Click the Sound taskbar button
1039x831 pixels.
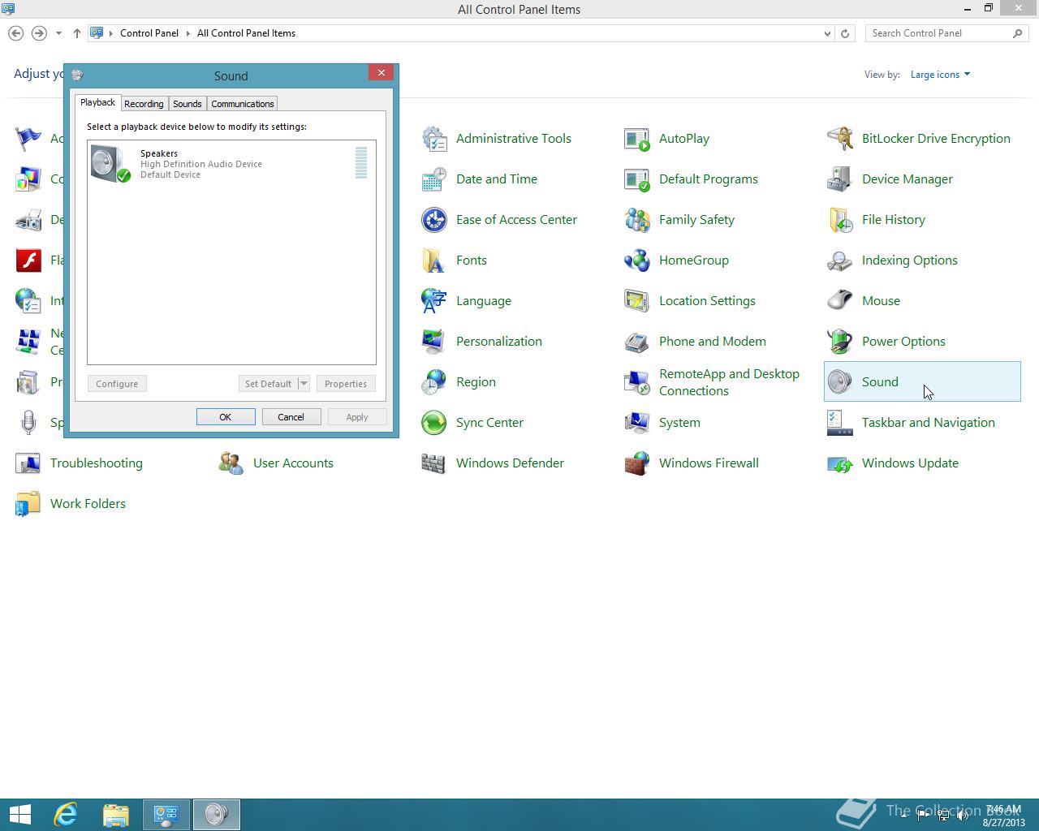coord(216,815)
